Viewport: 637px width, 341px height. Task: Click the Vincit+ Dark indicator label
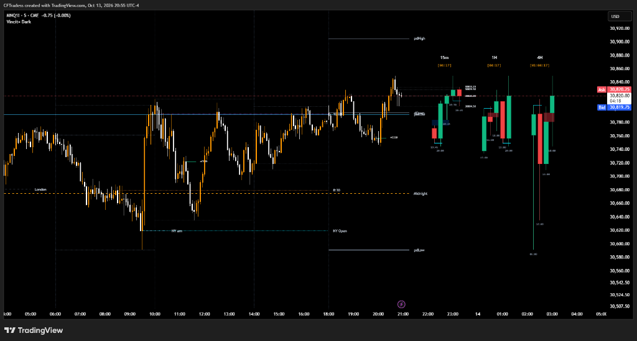coord(19,22)
